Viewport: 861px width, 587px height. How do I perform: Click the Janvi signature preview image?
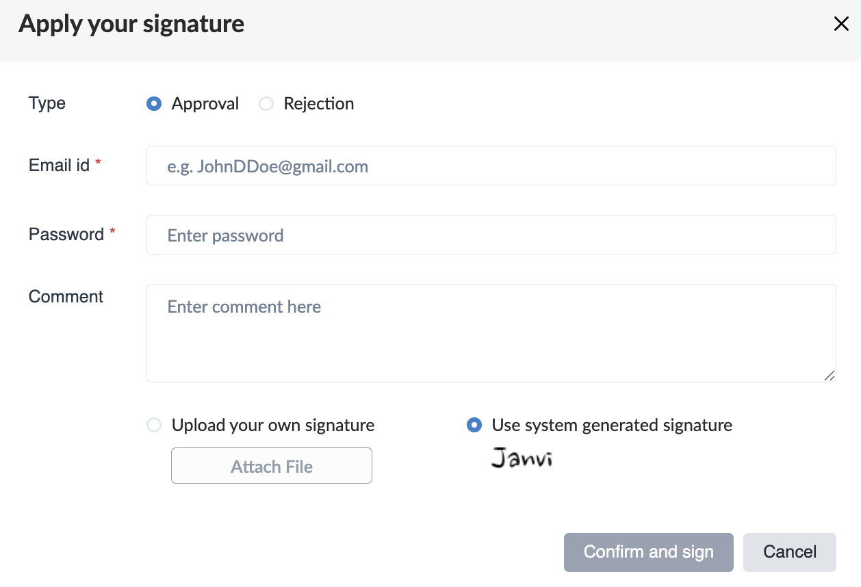coord(522,458)
